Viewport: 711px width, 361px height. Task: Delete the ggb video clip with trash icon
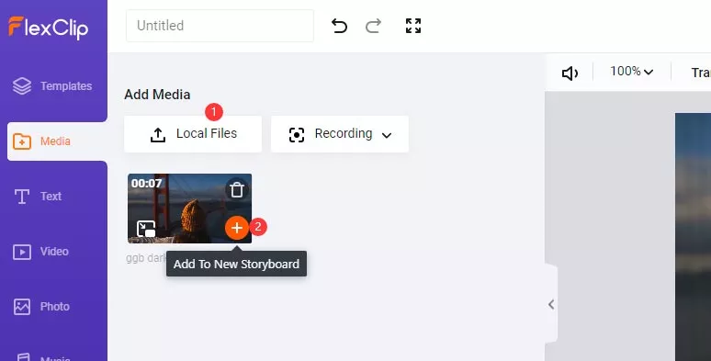237,189
